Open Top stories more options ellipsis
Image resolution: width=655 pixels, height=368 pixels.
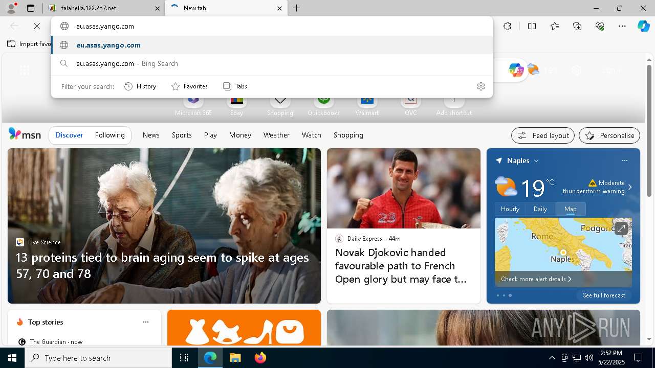pyautogui.click(x=146, y=322)
